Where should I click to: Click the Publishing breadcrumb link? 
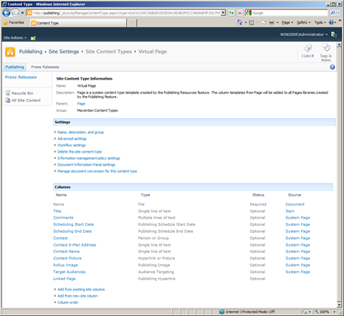point(31,52)
